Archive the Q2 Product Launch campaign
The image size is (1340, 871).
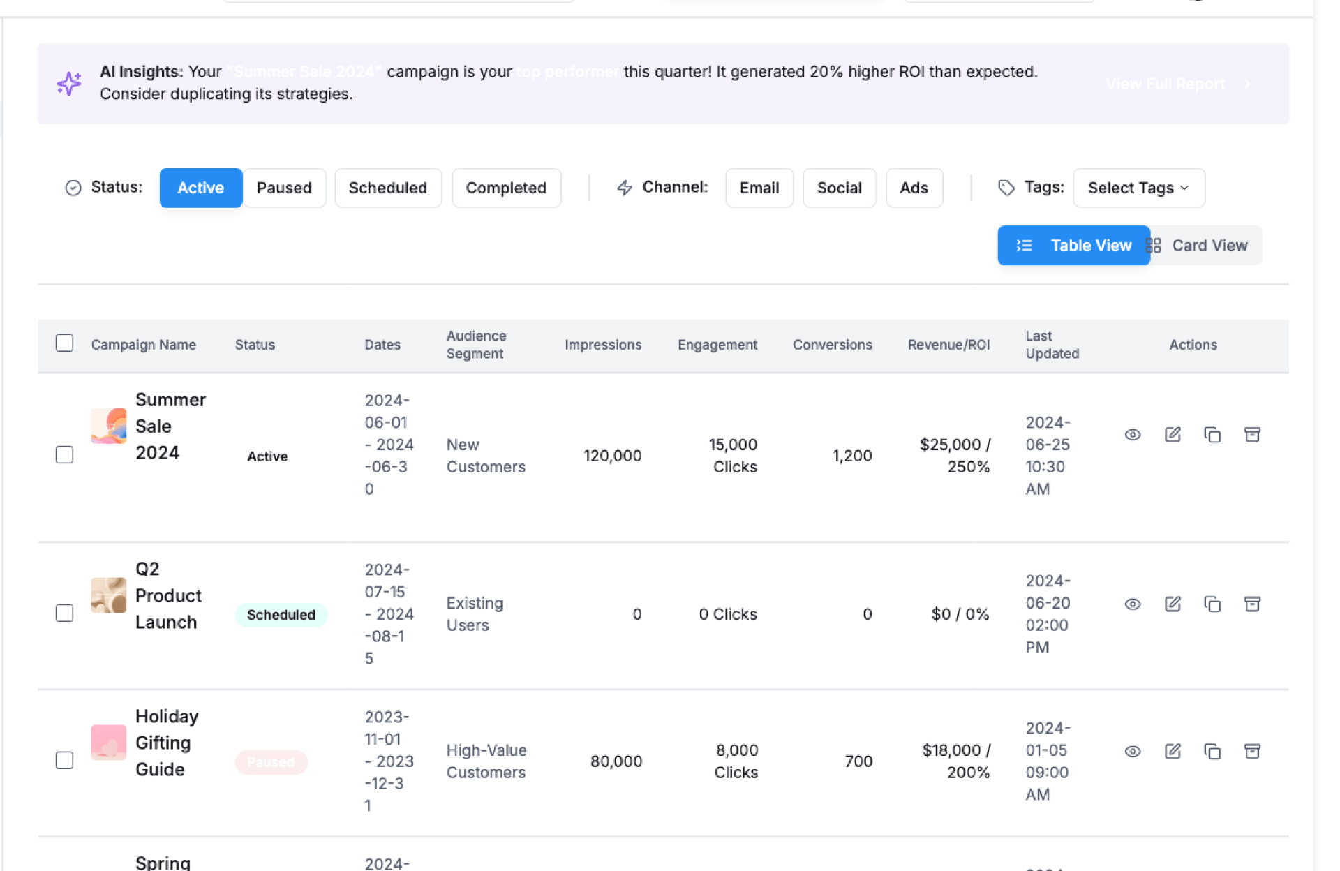click(x=1252, y=604)
